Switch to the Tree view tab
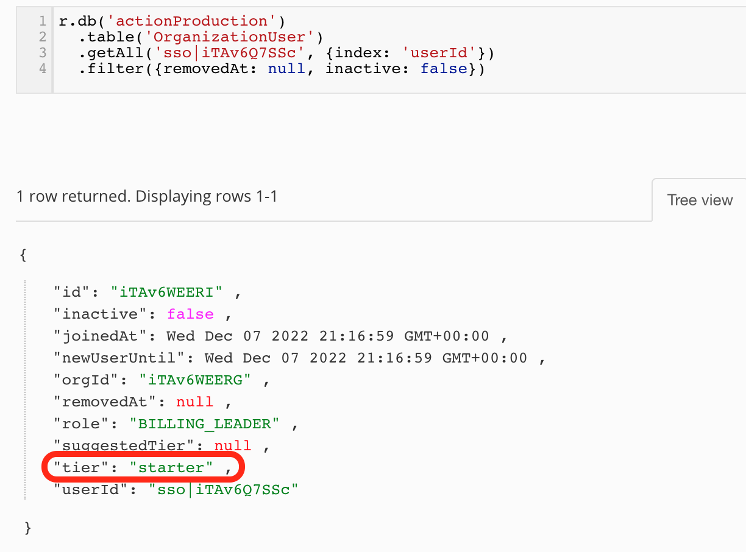The width and height of the screenshot is (746, 552). [700, 200]
